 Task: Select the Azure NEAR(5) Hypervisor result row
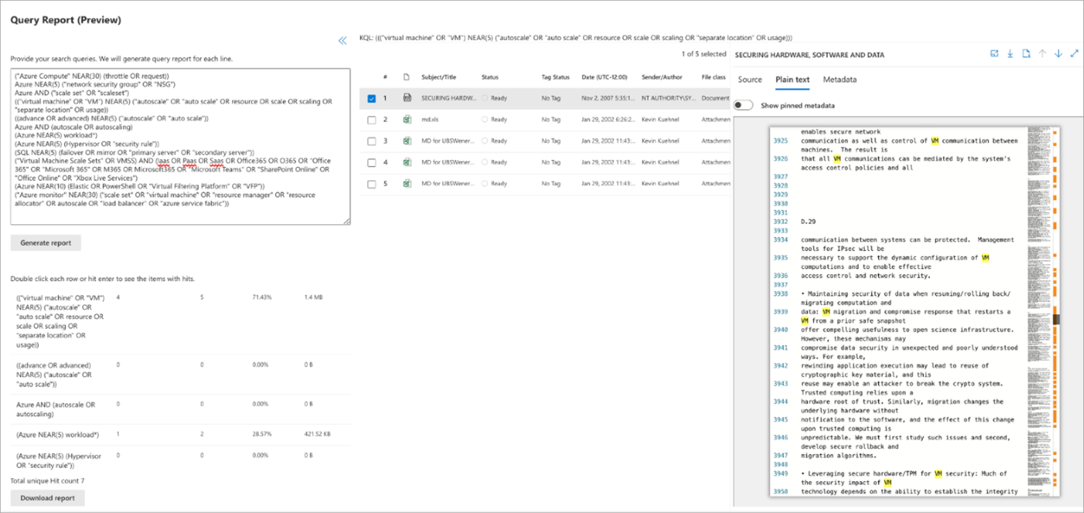(180, 460)
